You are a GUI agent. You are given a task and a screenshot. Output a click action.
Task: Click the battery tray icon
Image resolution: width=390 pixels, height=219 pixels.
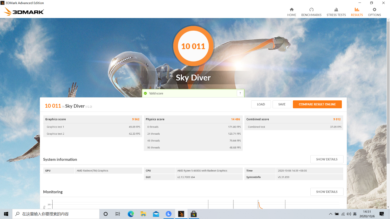click(x=337, y=214)
